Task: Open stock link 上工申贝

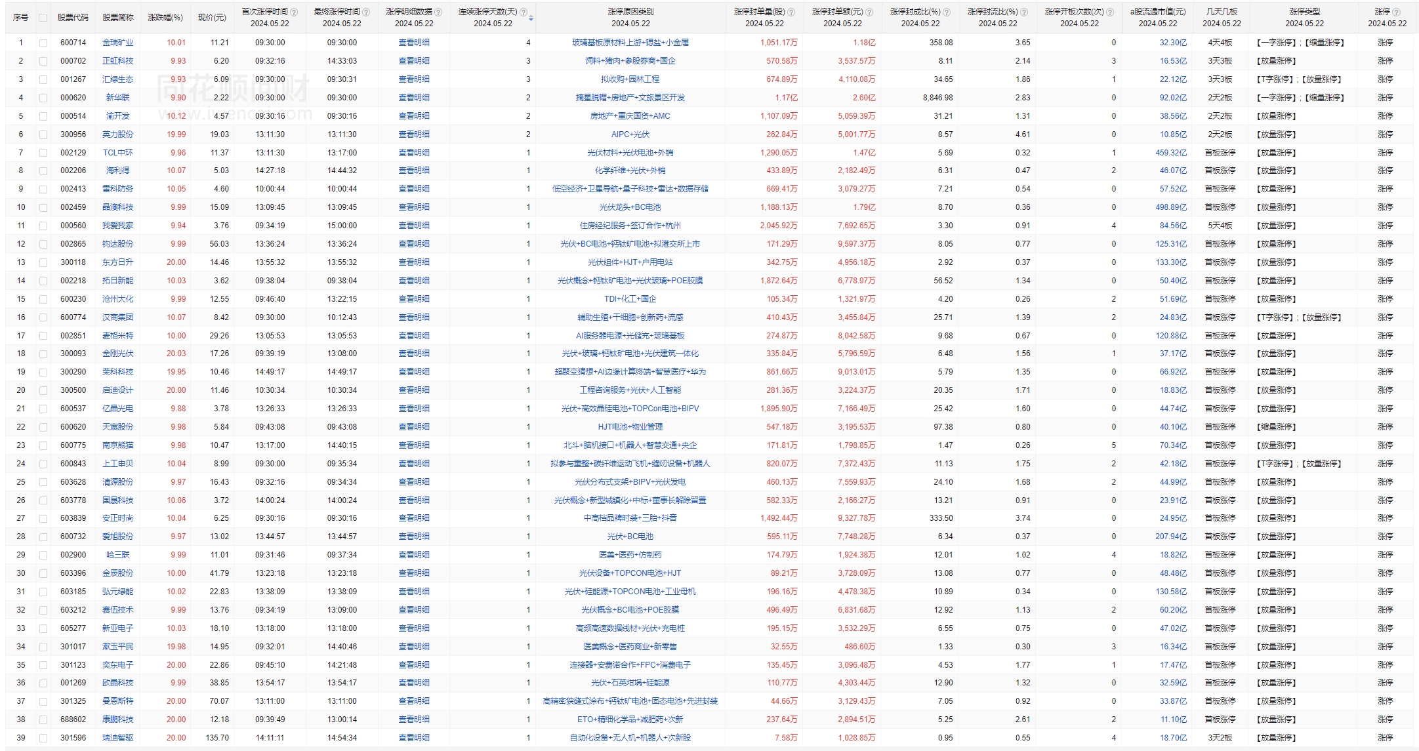Action: [x=118, y=464]
